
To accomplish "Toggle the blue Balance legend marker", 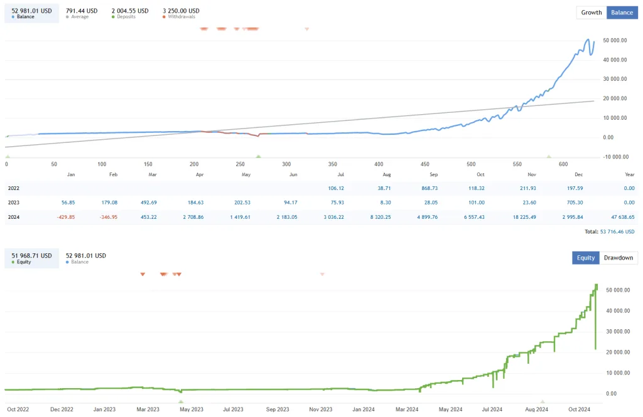I will [x=14, y=16].
